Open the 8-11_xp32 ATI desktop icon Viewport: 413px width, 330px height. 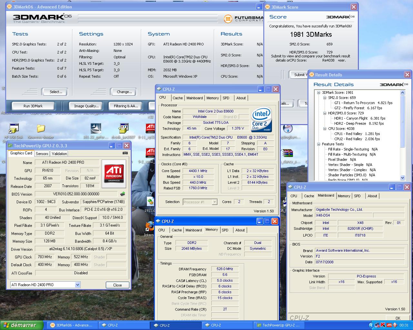150,129
